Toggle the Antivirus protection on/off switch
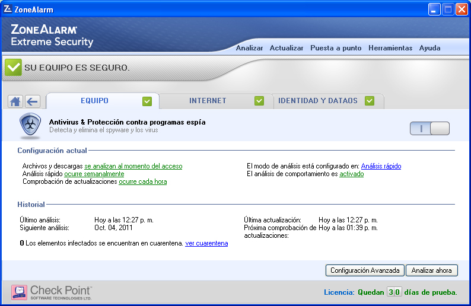Screen dimensions: 471x306 (x=429, y=129)
